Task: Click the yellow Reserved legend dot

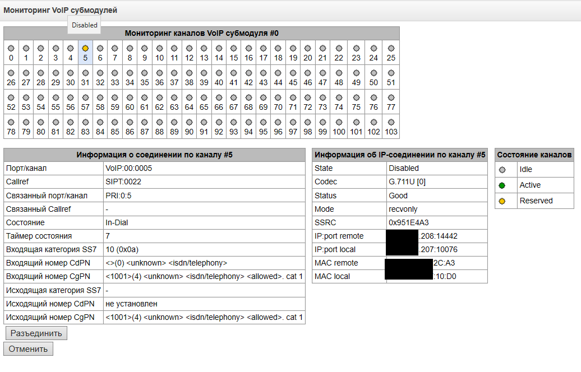Action: click(502, 201)
